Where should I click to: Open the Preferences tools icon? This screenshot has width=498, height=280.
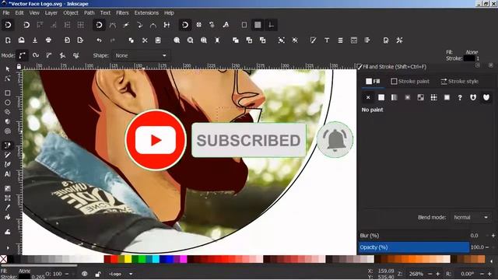tap(399, 40)
